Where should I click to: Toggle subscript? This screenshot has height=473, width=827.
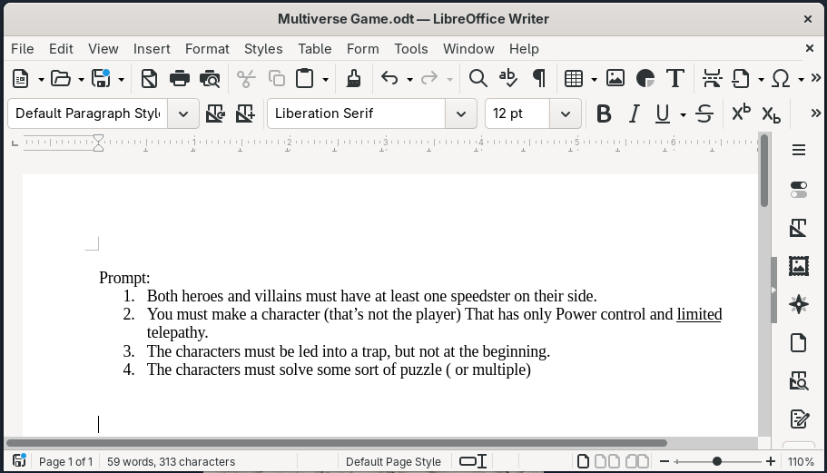click(771, 113)
